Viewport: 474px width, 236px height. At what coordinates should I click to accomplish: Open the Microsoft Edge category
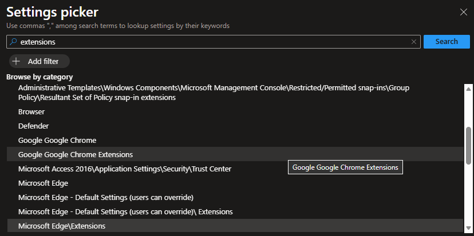(x=44, y=183)
